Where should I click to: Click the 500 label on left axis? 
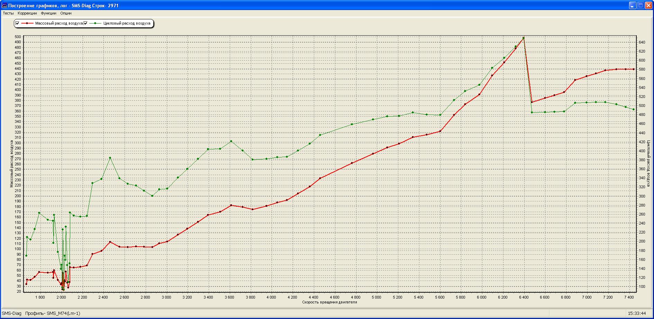[18, 37]
